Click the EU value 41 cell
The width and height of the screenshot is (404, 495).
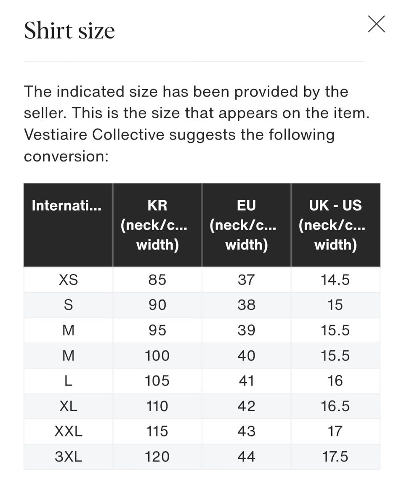click(x=246, y=381)
